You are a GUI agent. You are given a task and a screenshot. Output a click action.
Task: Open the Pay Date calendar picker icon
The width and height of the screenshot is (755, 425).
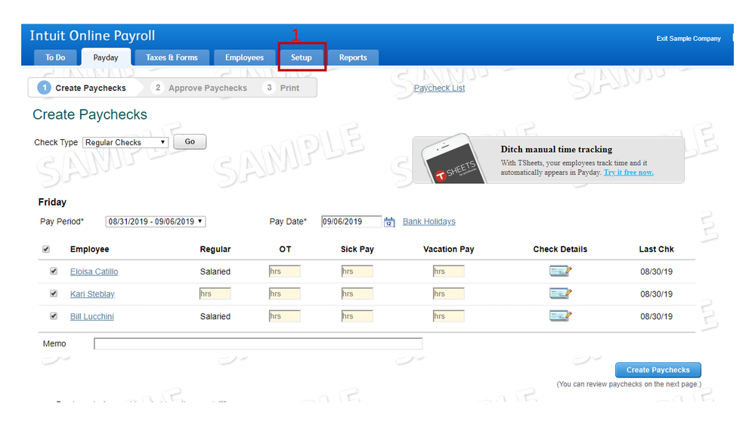click(x=389, y=222)
